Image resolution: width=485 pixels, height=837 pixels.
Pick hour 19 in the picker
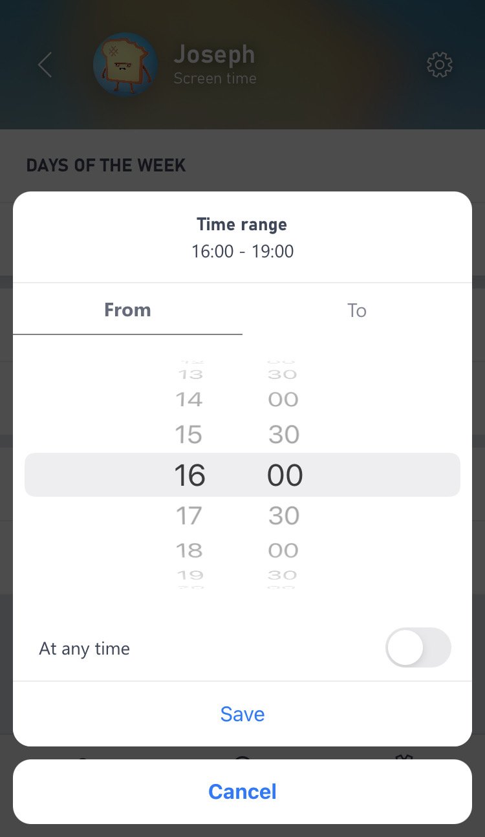189,575
